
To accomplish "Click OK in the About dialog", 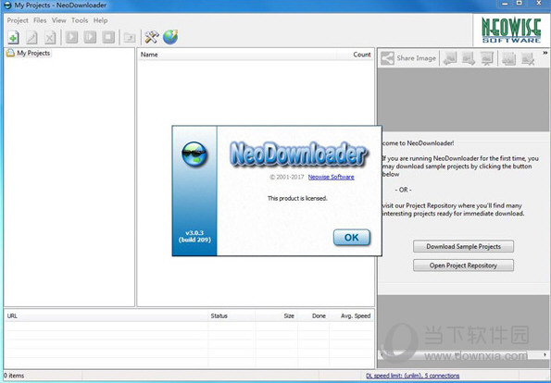I will tap(351, 238).
